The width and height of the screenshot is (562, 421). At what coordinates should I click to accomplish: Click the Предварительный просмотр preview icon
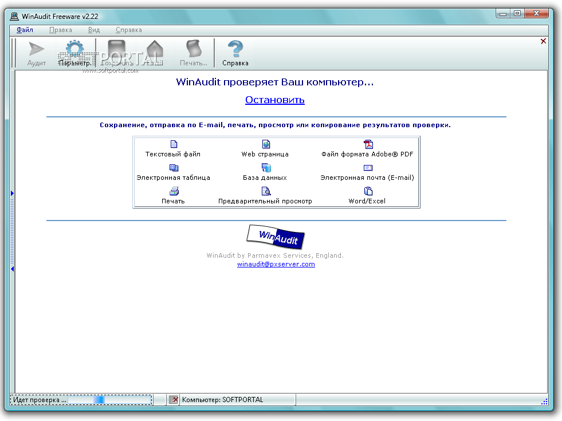pos(266,191)
